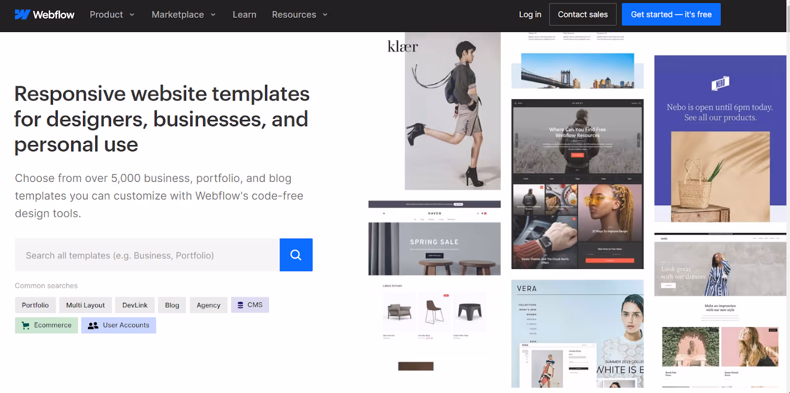Open the klær fashion template thumbnail
This screenshot has width=790, height=393.
coord(443,111)
